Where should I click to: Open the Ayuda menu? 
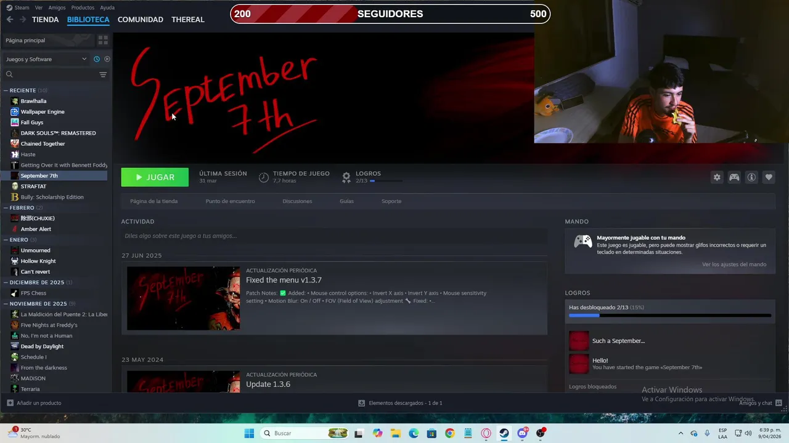click(107, 7)
